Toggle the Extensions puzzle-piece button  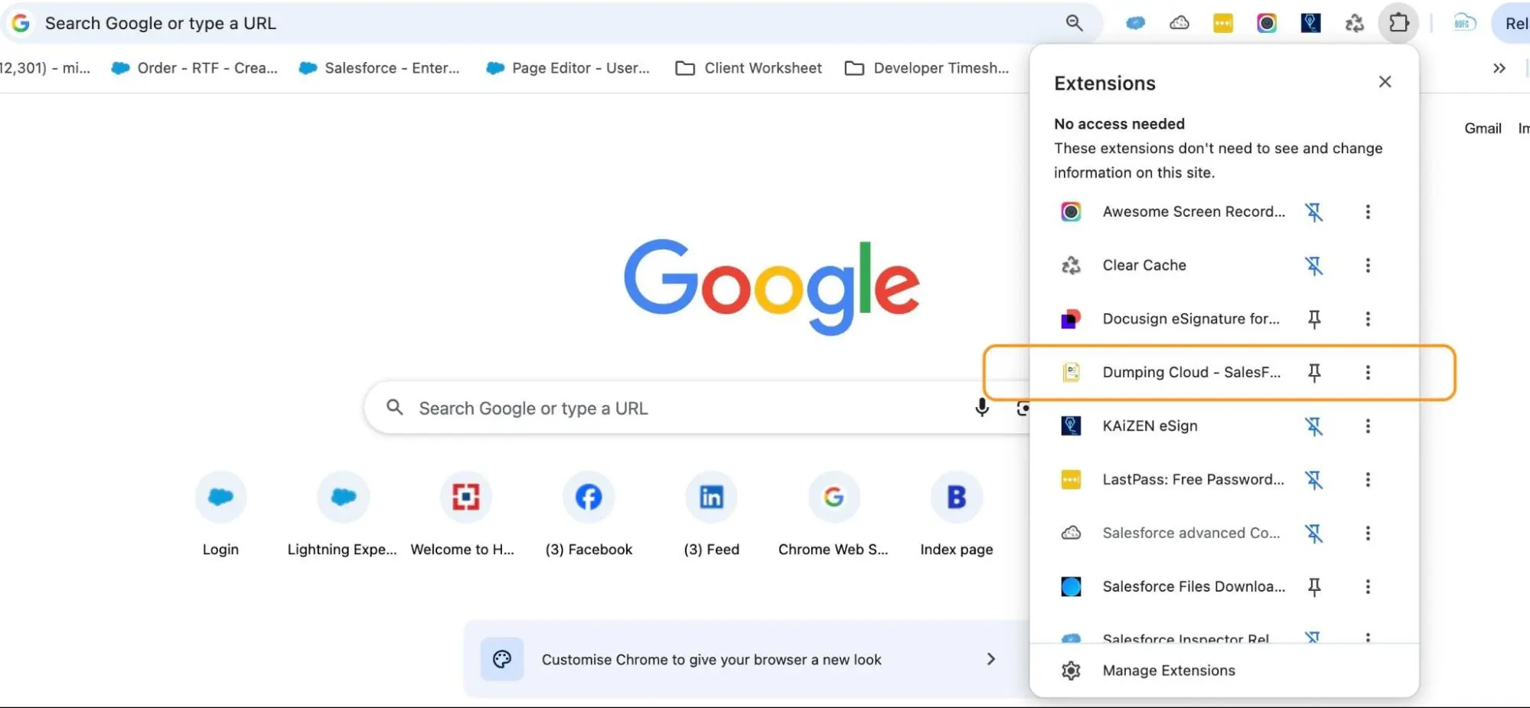[1398, 23]
